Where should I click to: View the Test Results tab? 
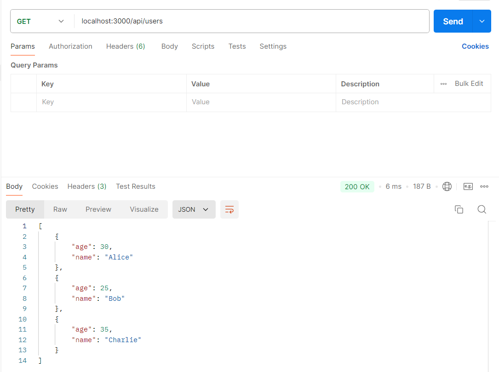pyautogui.click(x=135, y=186)
